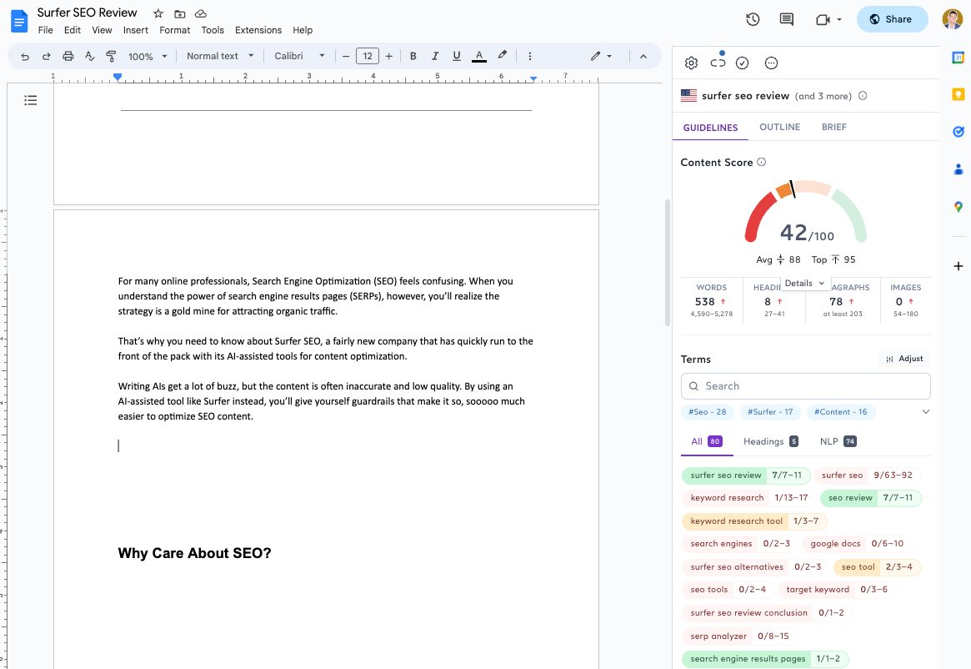Open the Google Keep side panel
The image size is (971, 669).
click(x=958, y=94)
